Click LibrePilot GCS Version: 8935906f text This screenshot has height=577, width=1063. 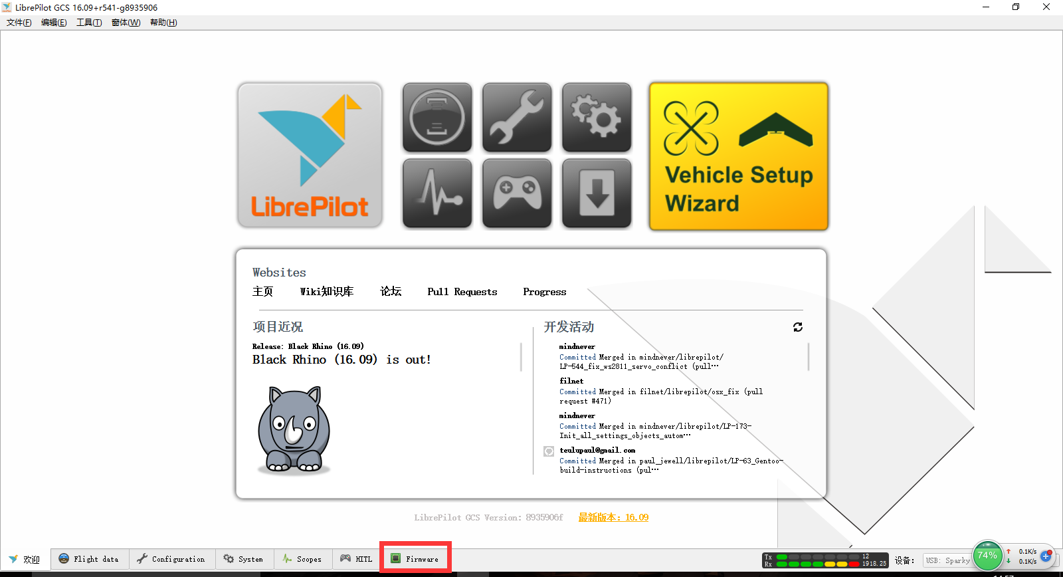pos(488,517)
